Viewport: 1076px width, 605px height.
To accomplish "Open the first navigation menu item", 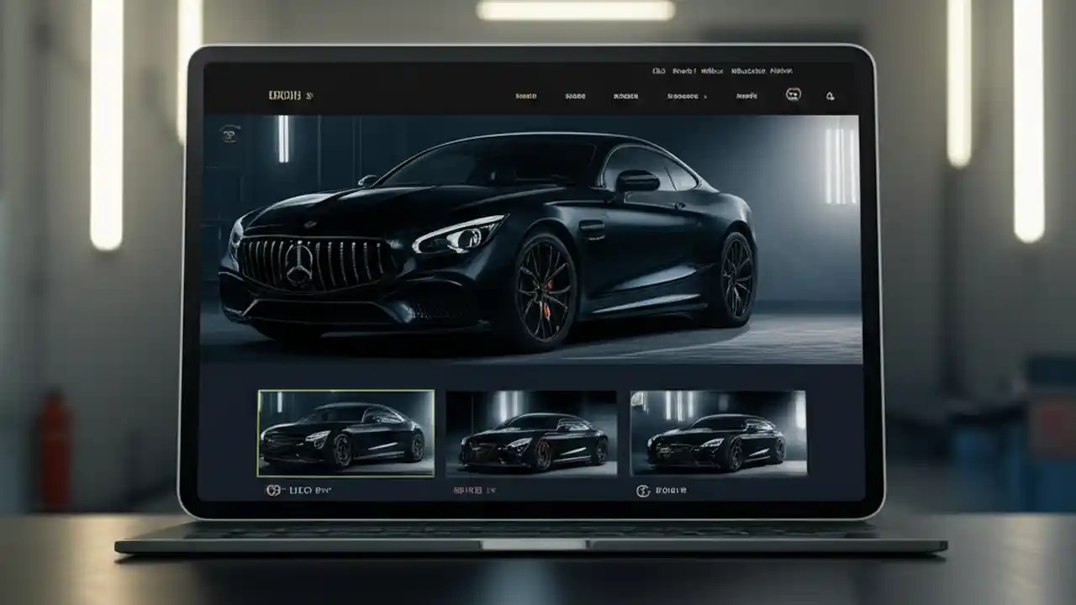I will [526, 94].
